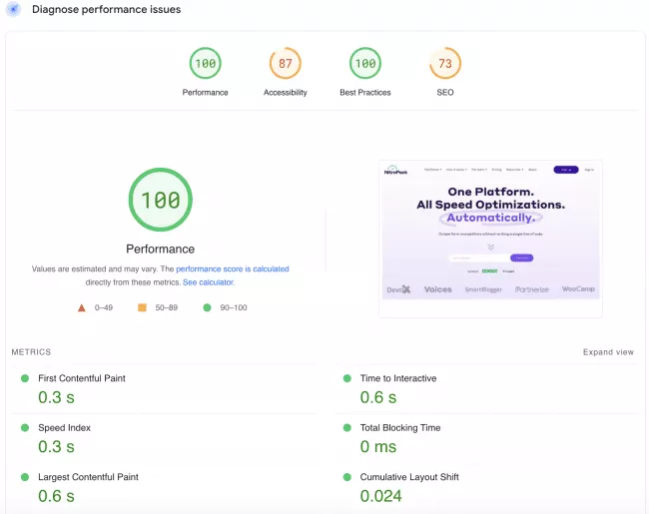Screen dimensions: 649x514
Task: Open the NitroPack page screenshot thumbnail
Action: click(490, 239)
